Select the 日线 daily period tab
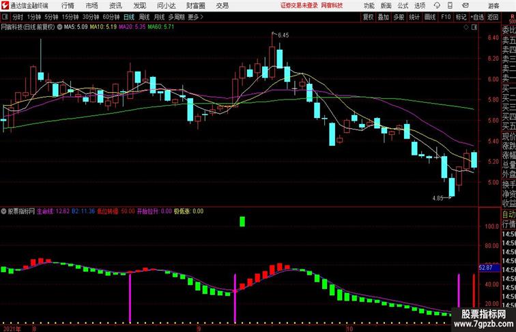The image size is (516, 332). 129,17
